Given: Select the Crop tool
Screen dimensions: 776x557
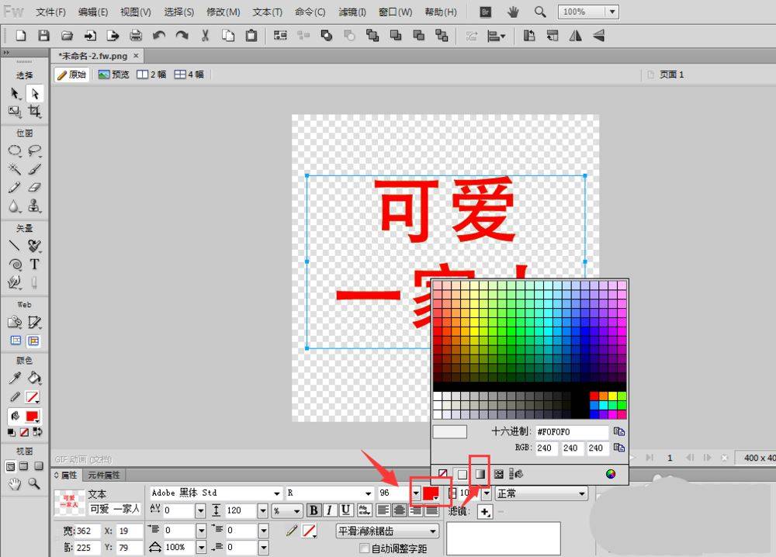Looking at the screenshot, I should tap(34, 112).
